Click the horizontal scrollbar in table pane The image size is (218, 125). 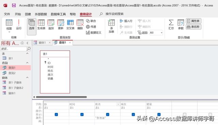61,97
